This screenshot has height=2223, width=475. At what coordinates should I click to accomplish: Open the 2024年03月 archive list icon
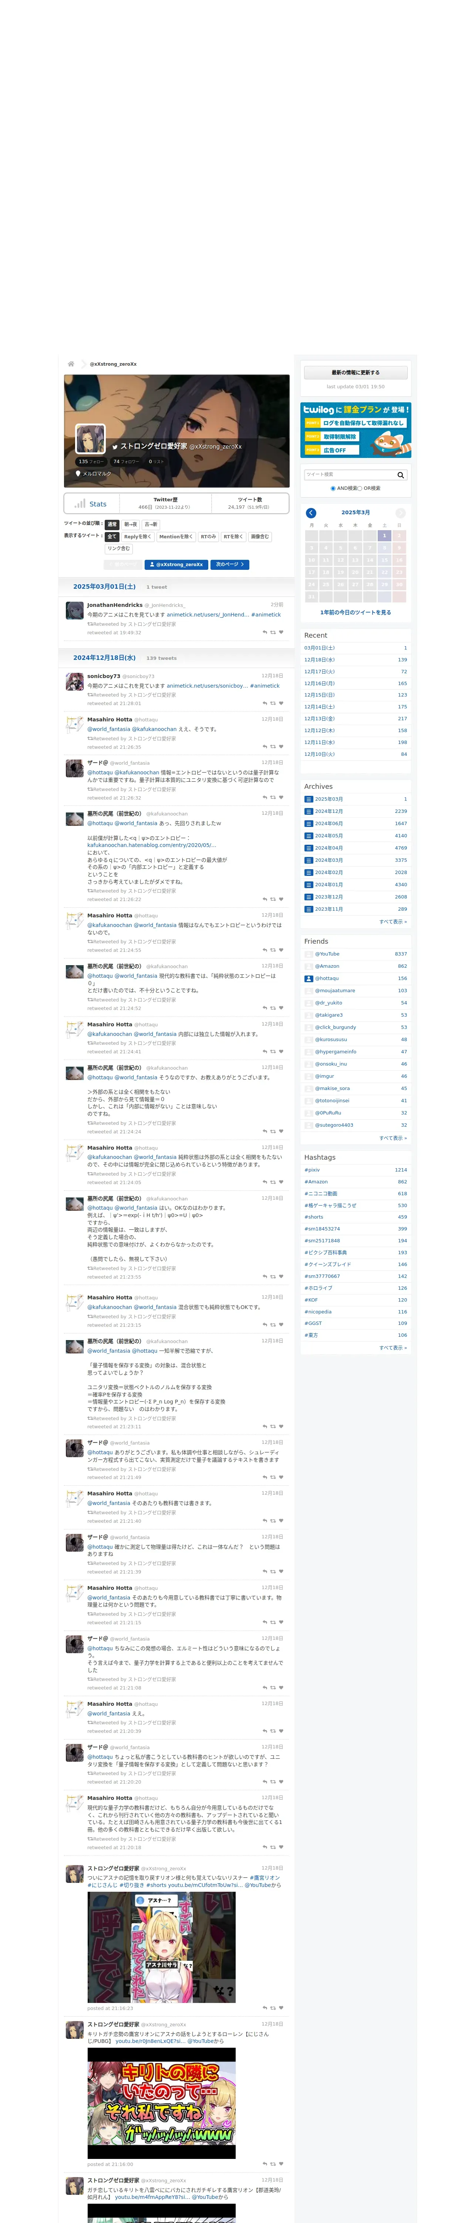(x=309, y=860)
